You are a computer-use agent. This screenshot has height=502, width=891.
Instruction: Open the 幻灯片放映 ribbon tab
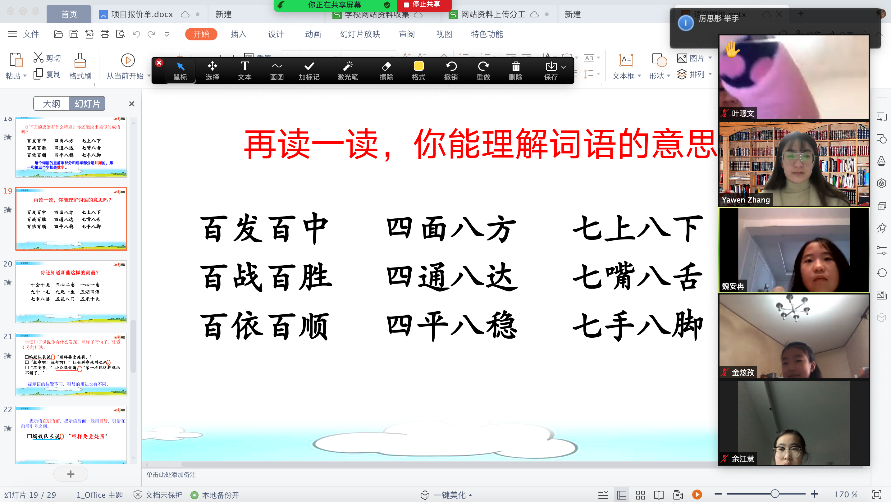(360, 34)
